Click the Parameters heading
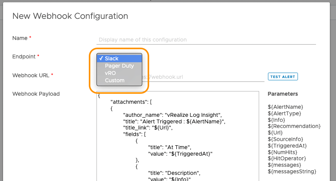Image resolution: width=336 pixels, height=181 pixels. (x=283, y=94)
